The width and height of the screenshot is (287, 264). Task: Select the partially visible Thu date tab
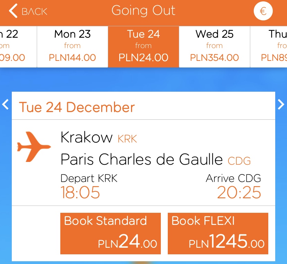[269, 47]
